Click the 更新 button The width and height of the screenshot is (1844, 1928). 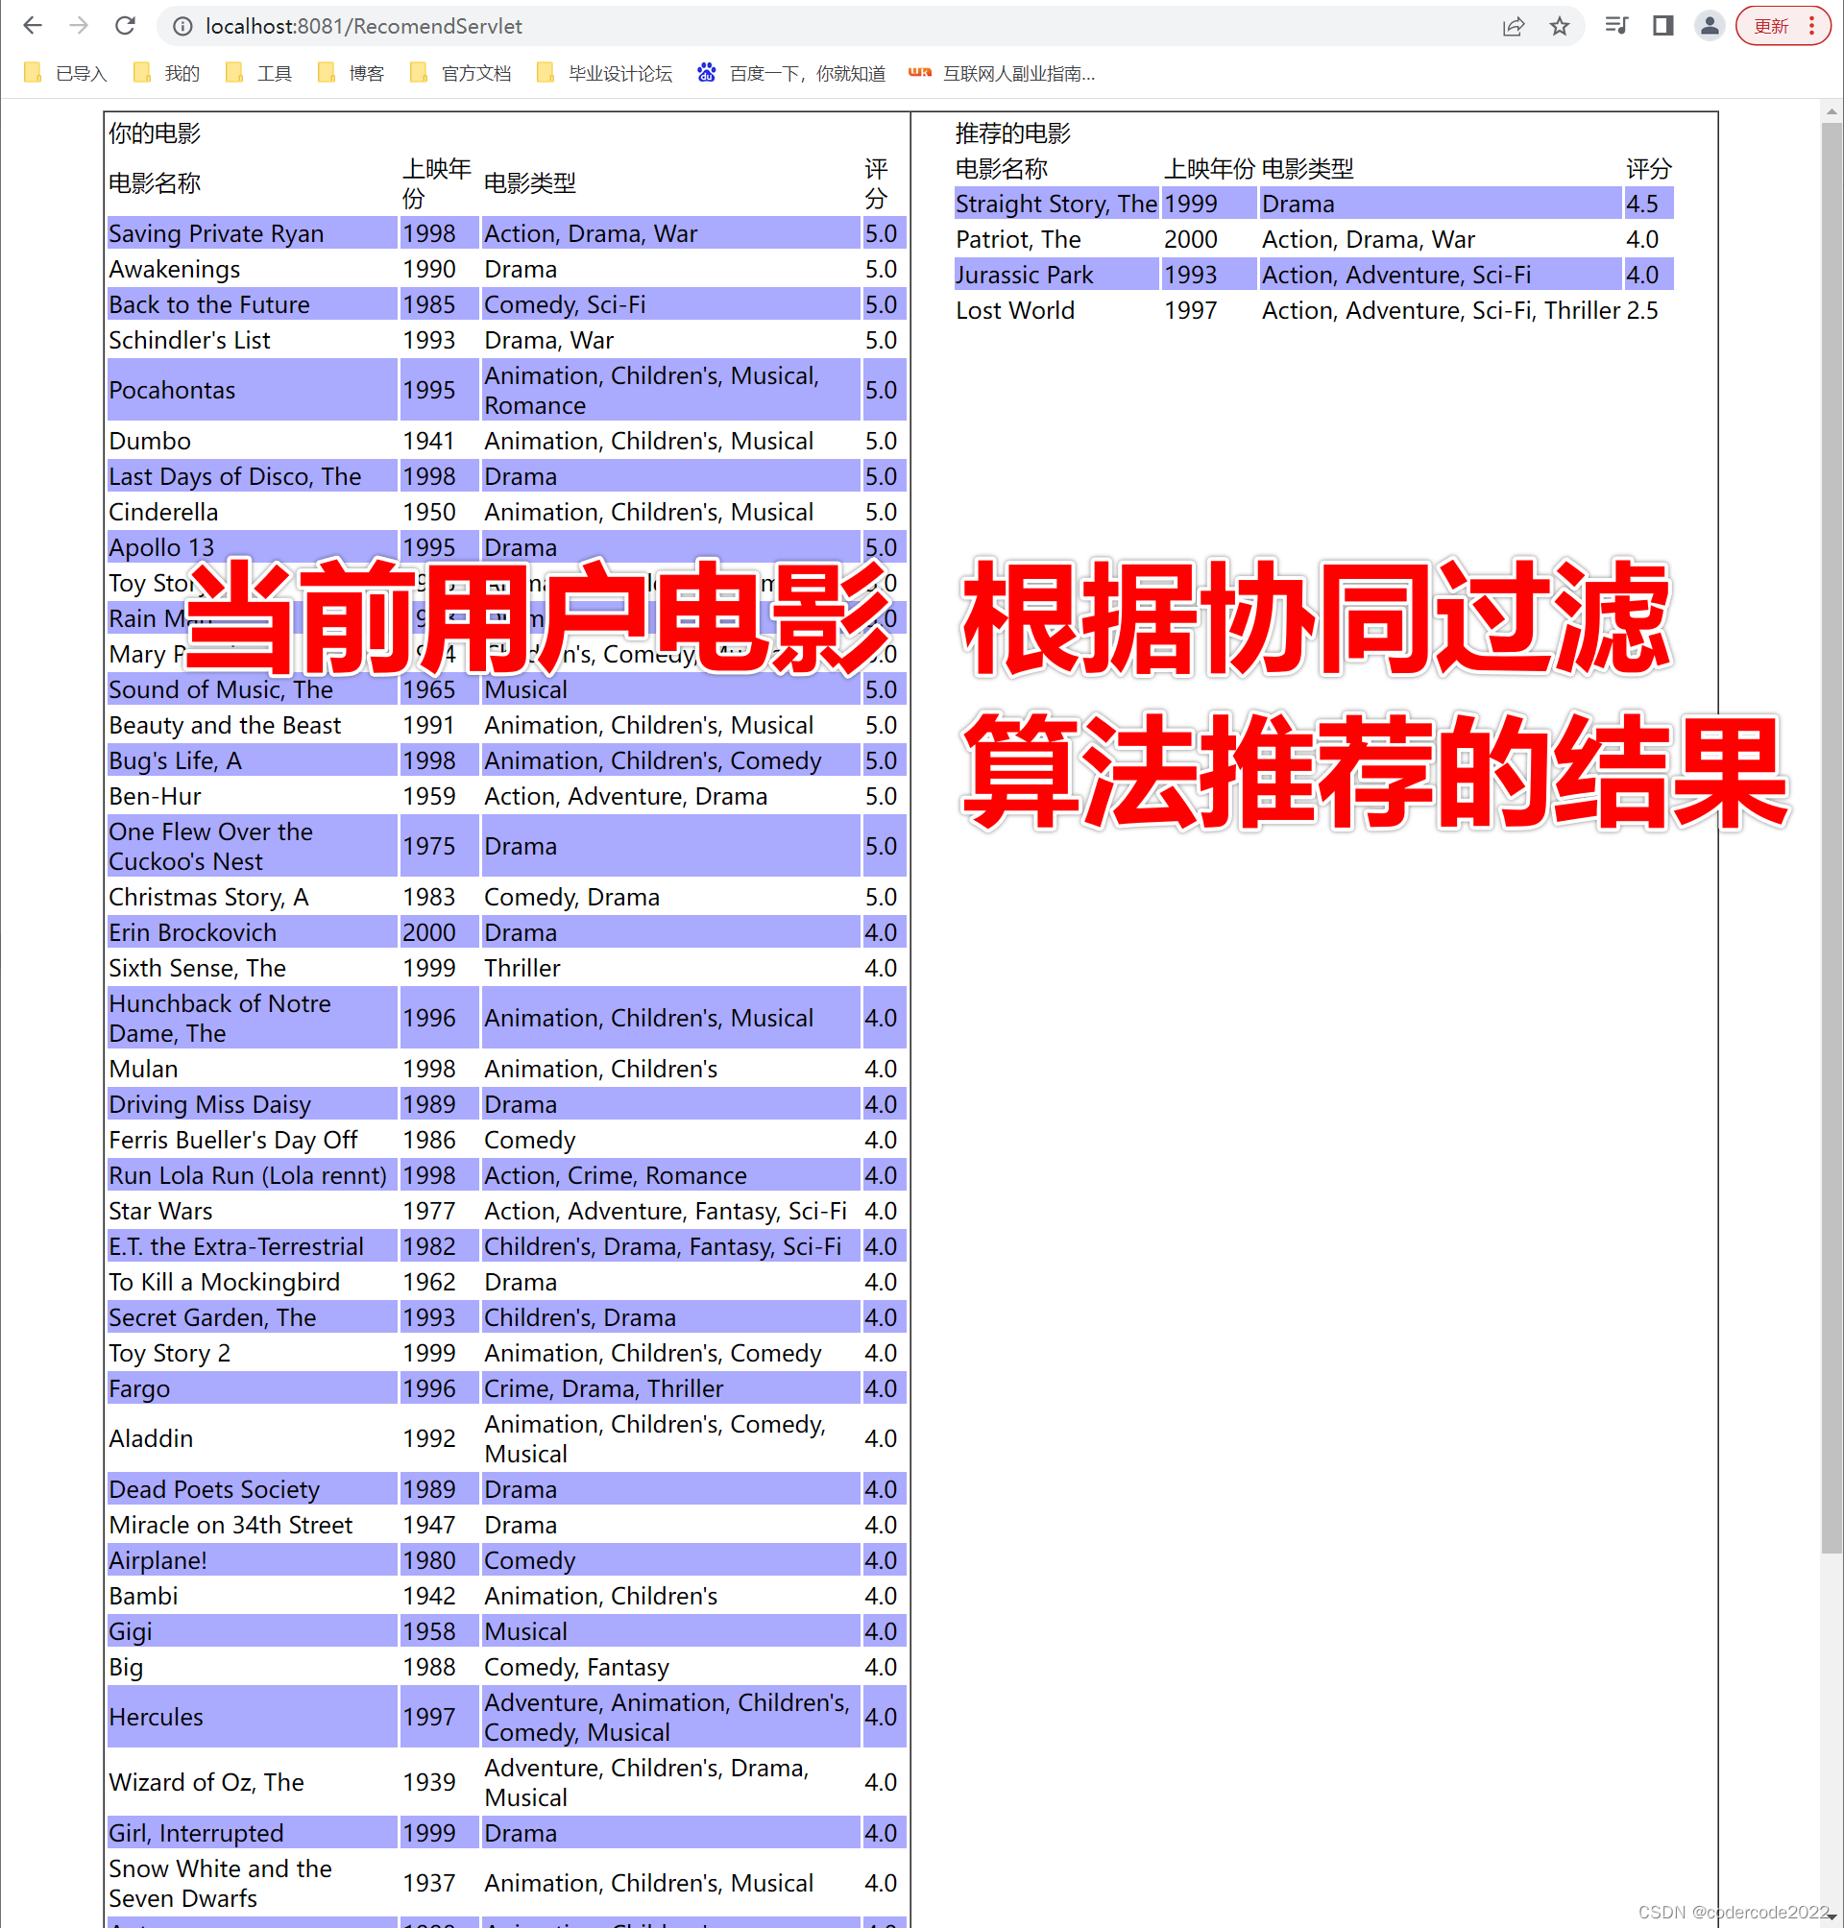(x=1771, y=26)
